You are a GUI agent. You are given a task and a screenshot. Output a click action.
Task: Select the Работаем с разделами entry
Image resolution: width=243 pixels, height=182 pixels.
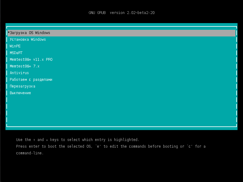pos(31,80)
